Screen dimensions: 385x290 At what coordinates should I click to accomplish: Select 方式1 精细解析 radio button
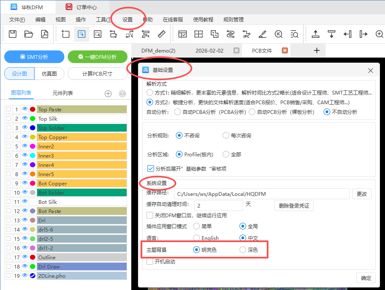(x=150, y=92)
